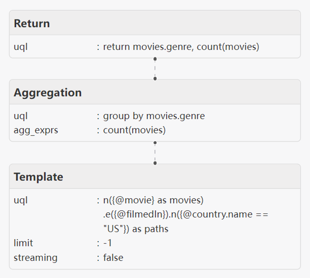Select the Template node header
This screenshot has height=278, width=310.
click(x=155, y=176)
